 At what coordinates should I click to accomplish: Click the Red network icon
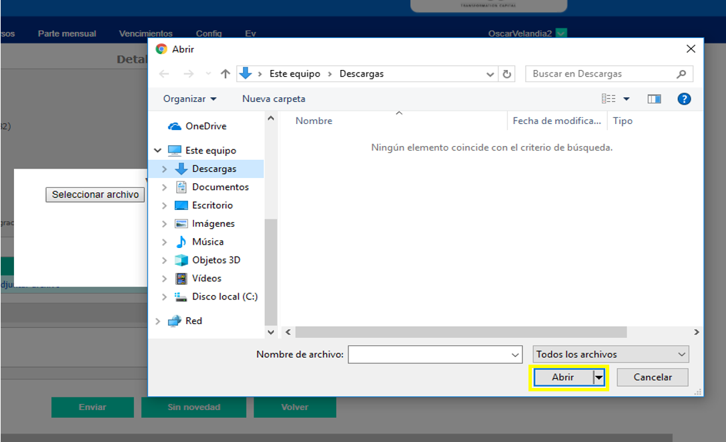175,321
